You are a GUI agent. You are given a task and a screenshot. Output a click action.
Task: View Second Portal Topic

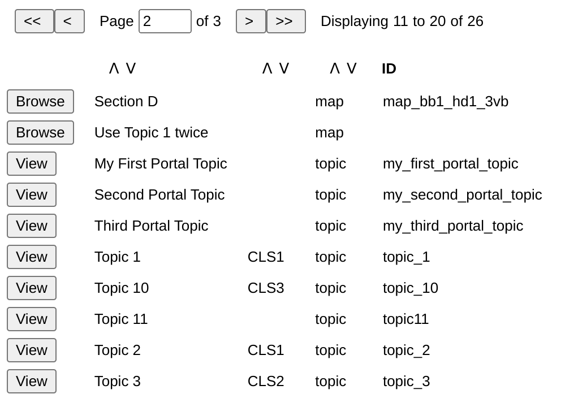[x=32, y=195]
